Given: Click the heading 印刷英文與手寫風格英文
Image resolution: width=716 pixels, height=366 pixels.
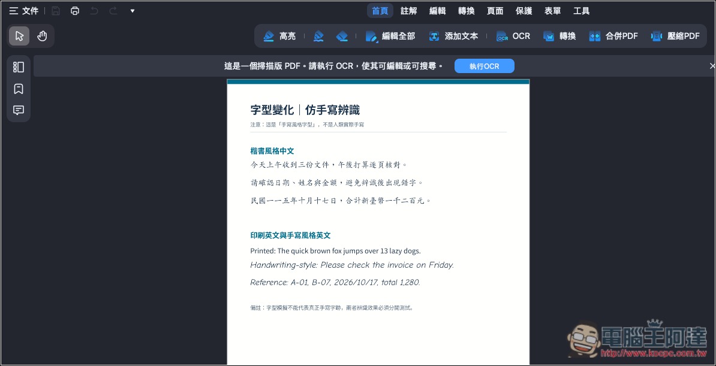Looking at the screenshot, I should tap(290, 235).
